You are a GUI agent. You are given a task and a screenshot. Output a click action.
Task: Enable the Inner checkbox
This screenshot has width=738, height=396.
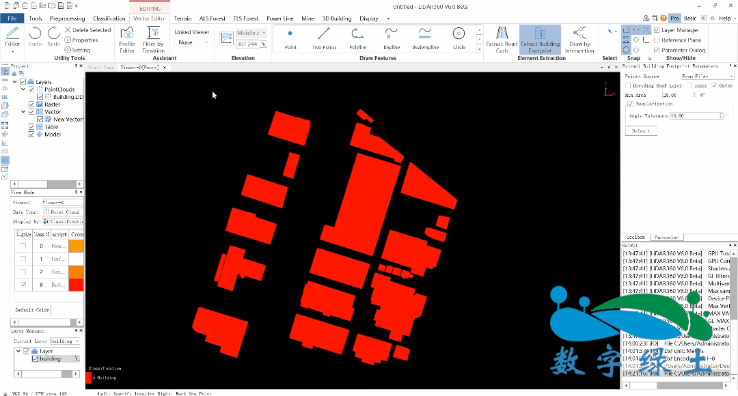pyautogui.click(x=689, y=85)
